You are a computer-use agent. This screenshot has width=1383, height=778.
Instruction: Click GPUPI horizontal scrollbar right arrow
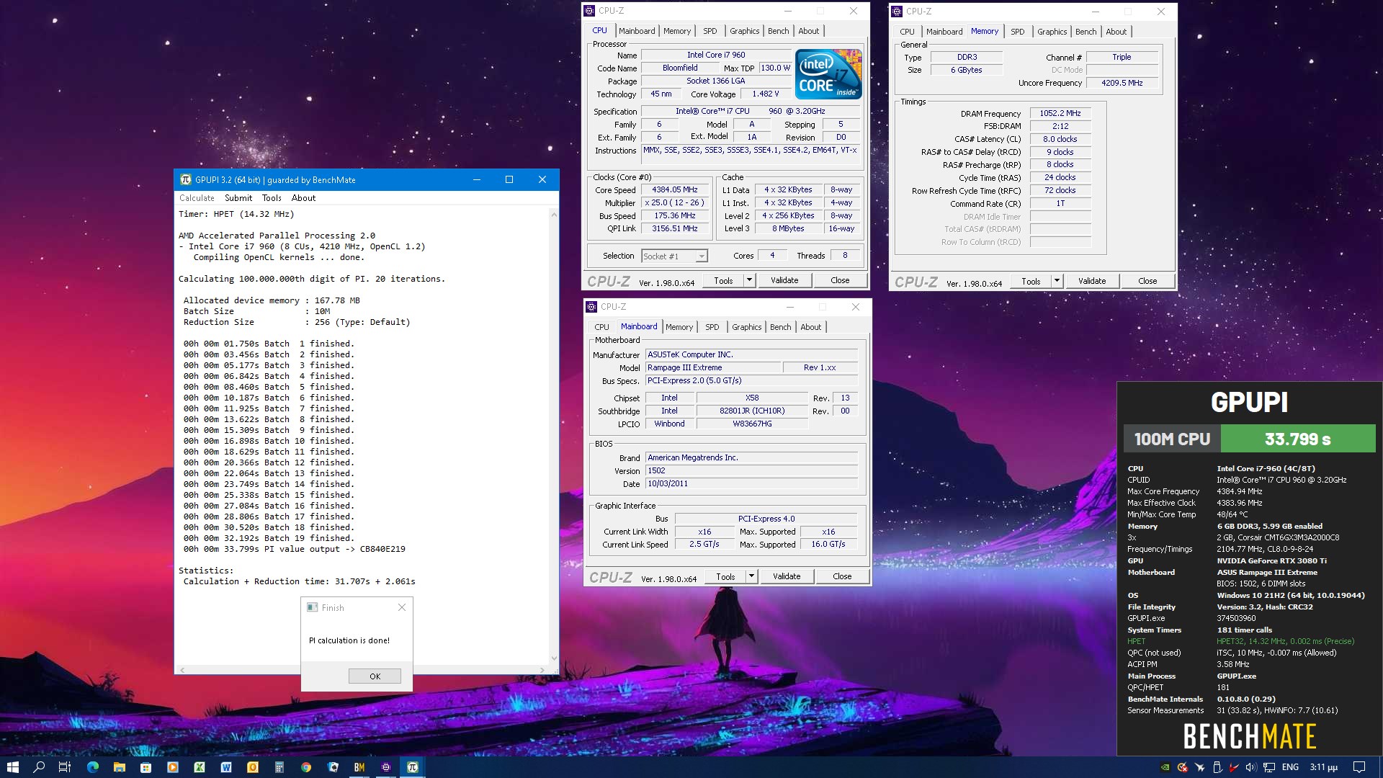click(542, 670)
